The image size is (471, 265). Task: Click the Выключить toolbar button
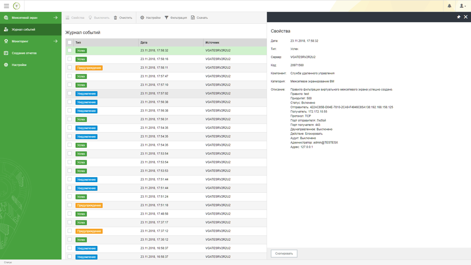point(99,18)
